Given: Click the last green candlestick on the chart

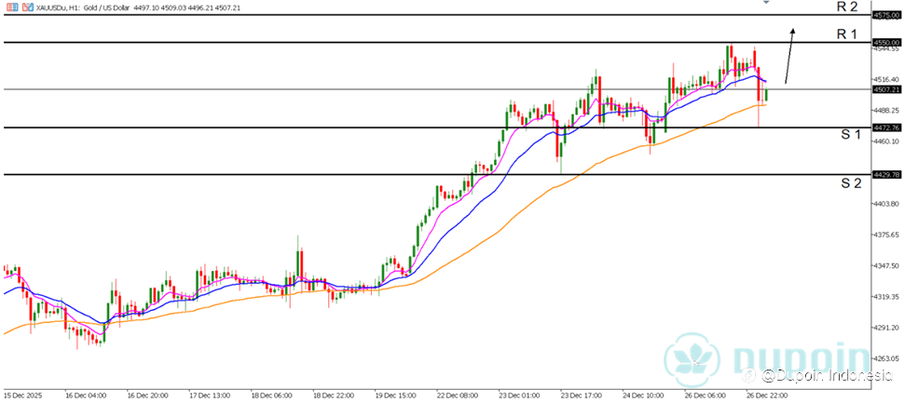Looking at the screenshot, I should (x=767, y=95).
